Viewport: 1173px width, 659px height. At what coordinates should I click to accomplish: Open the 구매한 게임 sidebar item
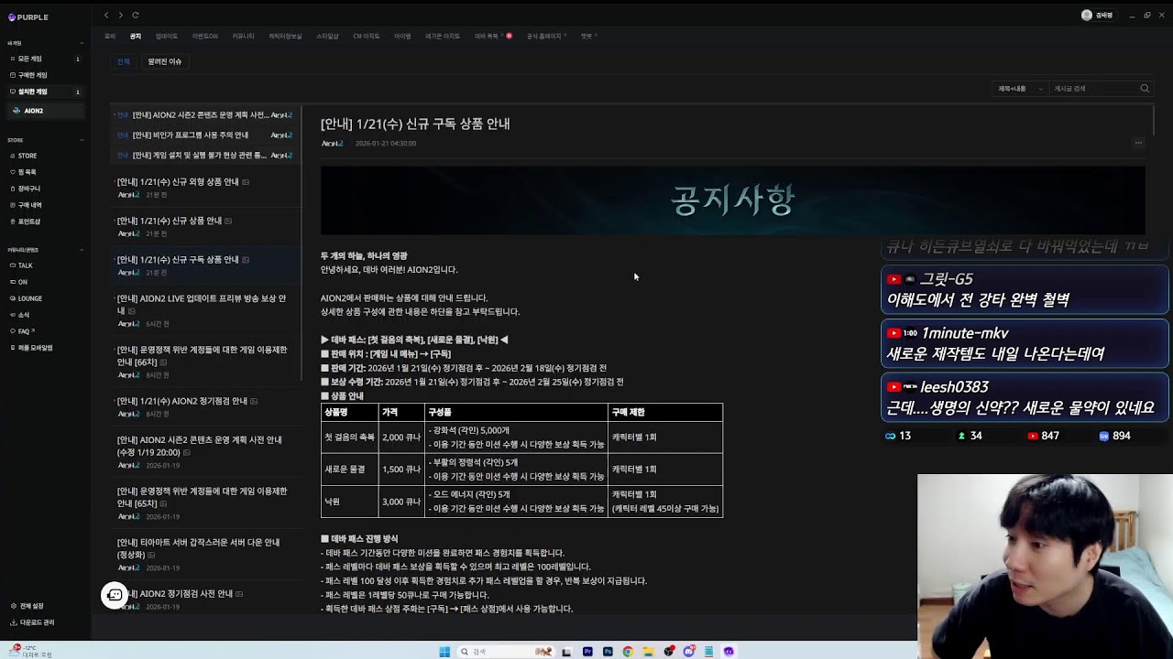[x=45, y=75]
